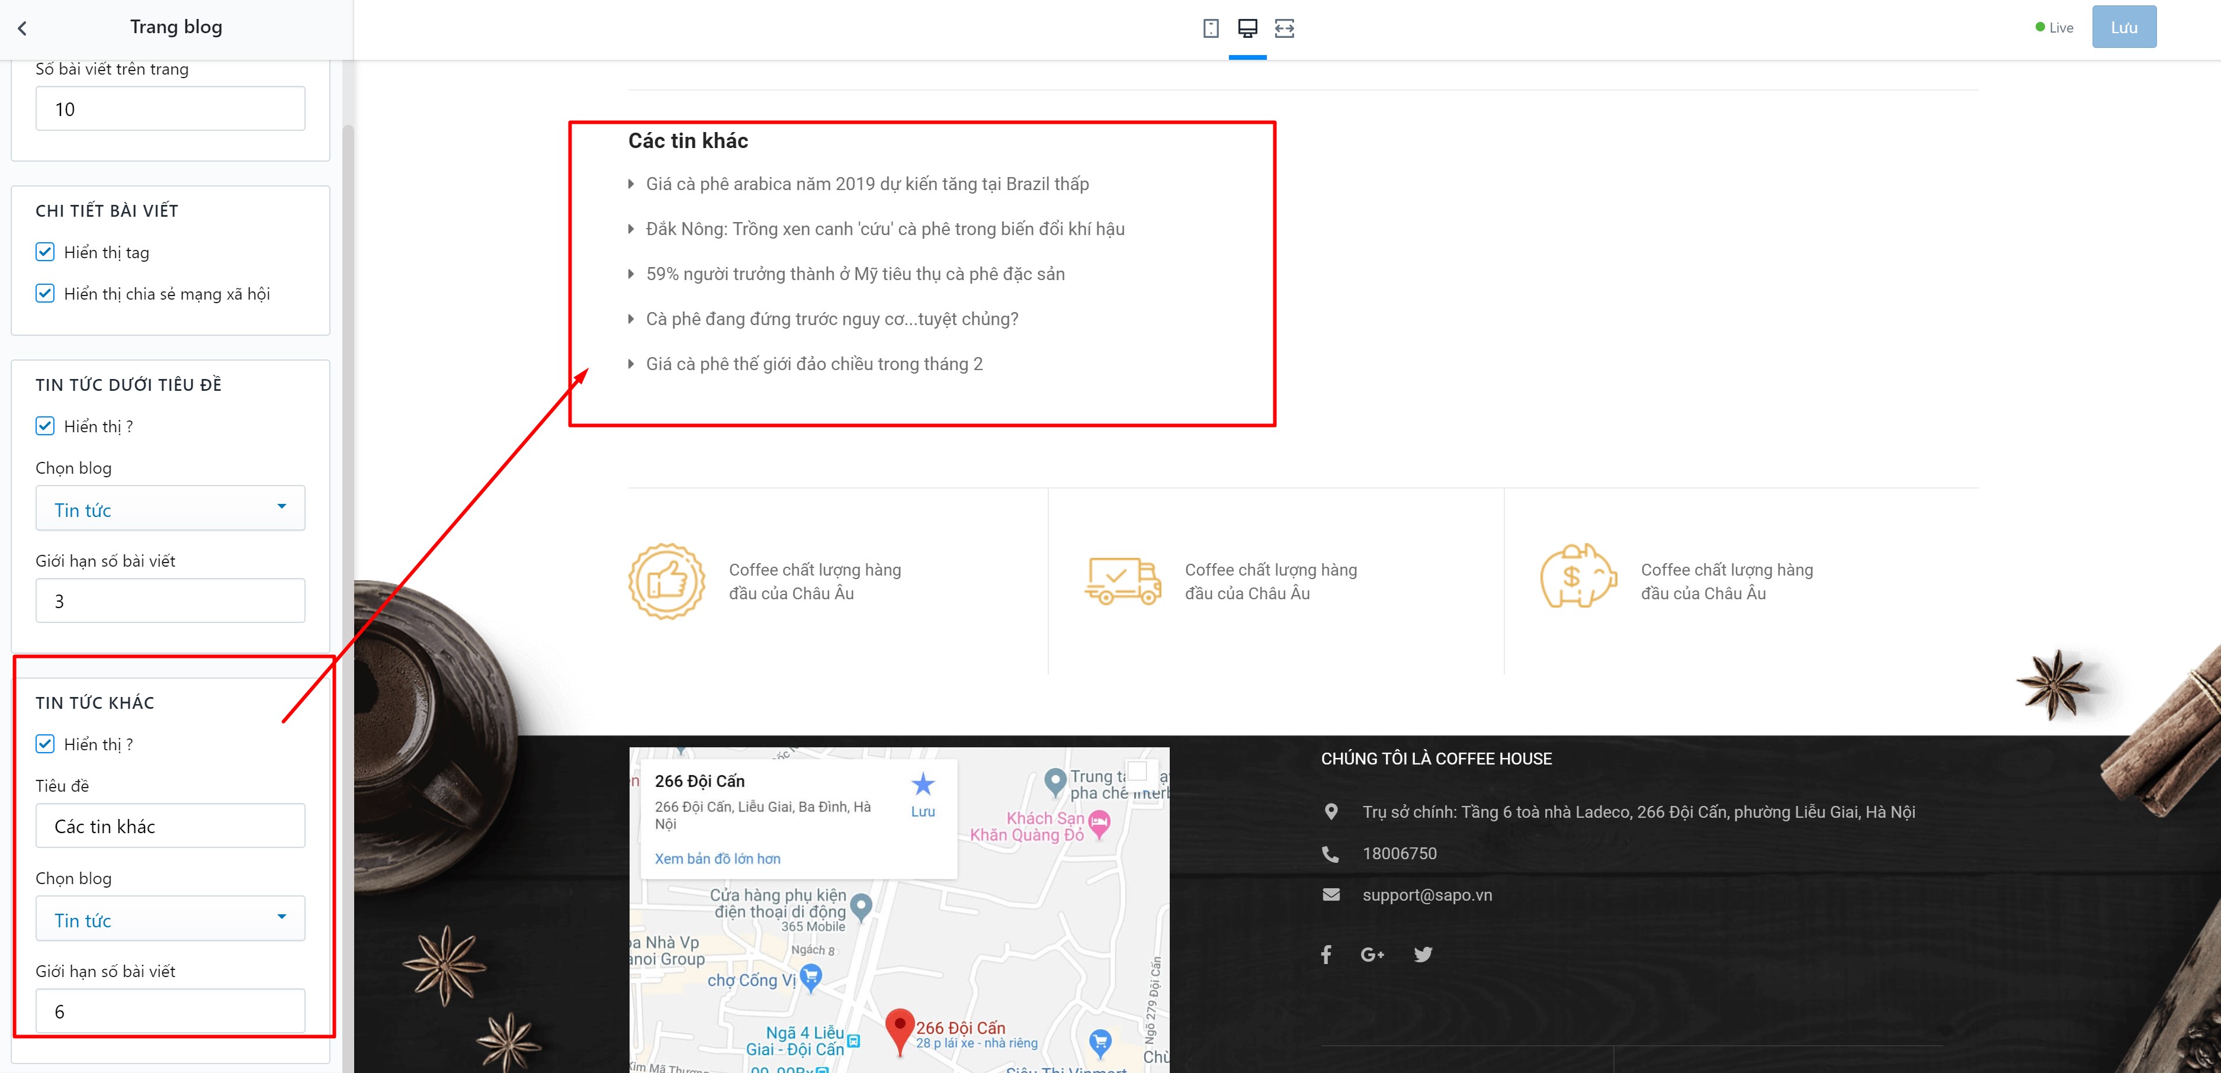Select the desktop preview icon
Screen dimensions: 2221x1073
[x=1247, y=28]
